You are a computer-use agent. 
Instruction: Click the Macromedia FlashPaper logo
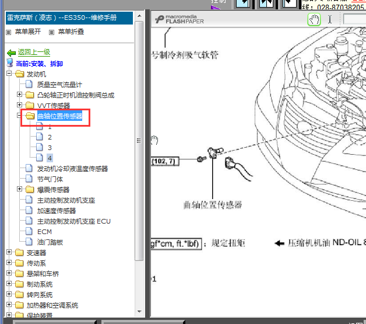180,19
